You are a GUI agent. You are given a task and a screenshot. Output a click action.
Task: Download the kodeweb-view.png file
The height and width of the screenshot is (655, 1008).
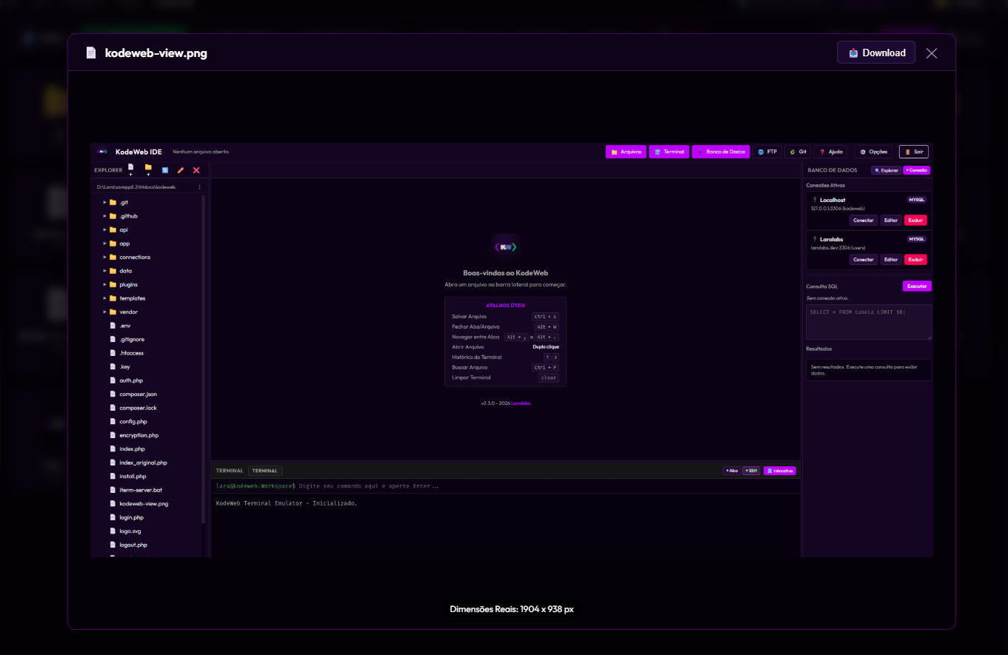(x=876, y=53)
